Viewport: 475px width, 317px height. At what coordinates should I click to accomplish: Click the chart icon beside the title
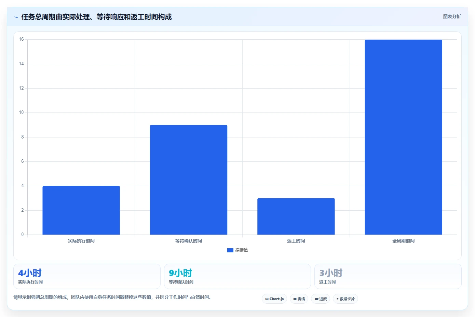pyautogui.click(x=16, y=17)
